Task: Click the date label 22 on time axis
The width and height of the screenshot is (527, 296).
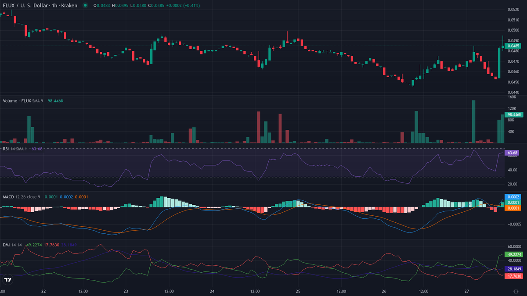Action: [x=43, y=291]
